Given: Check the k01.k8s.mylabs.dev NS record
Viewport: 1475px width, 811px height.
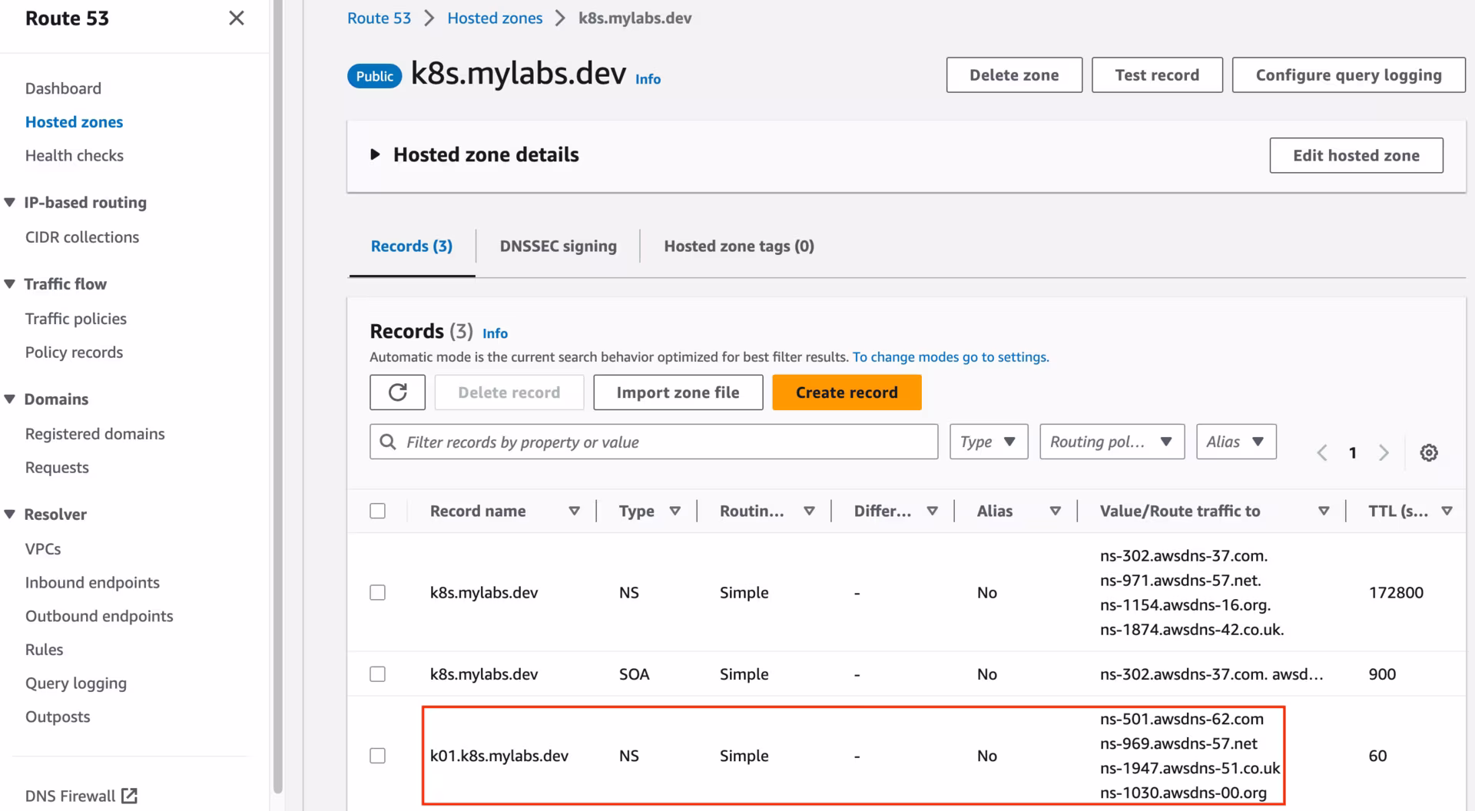Looking at the screenshot, I should 377,756.
